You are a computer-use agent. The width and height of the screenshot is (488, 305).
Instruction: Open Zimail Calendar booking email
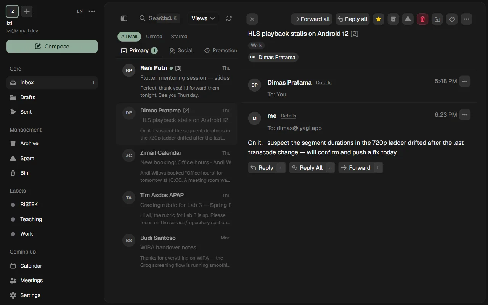pos(177,167)
